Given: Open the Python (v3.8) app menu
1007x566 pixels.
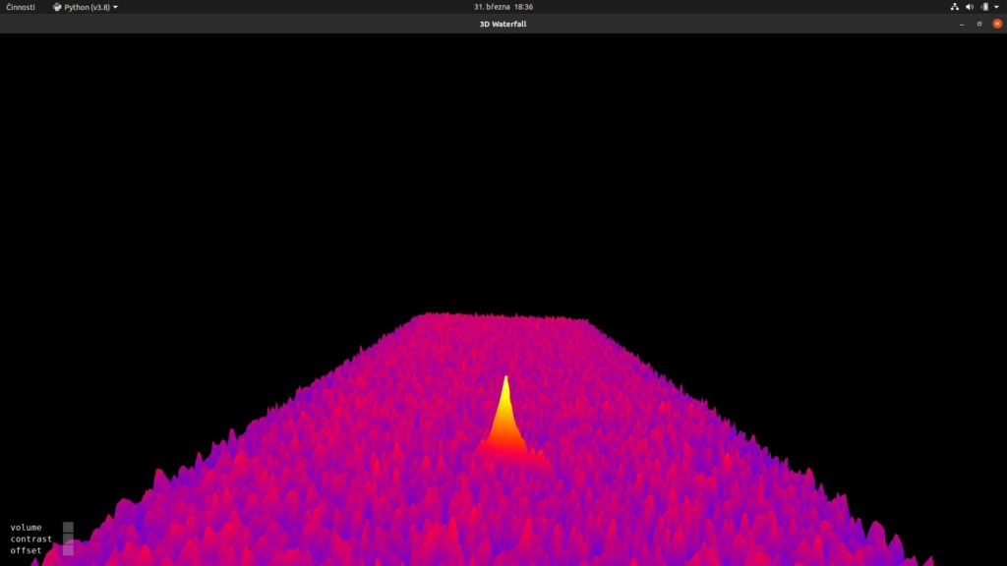Looking at the screenshot, I should (86, 7).
